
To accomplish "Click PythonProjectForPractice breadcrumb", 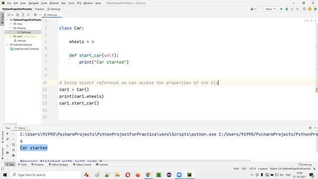I will 17,9.
